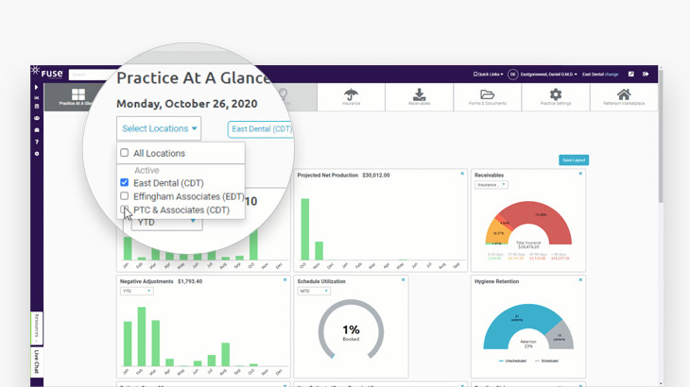Close the Hygiene Retention widget

tap(580, 279)
